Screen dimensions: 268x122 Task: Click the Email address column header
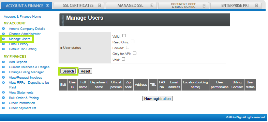coord(174,85)
